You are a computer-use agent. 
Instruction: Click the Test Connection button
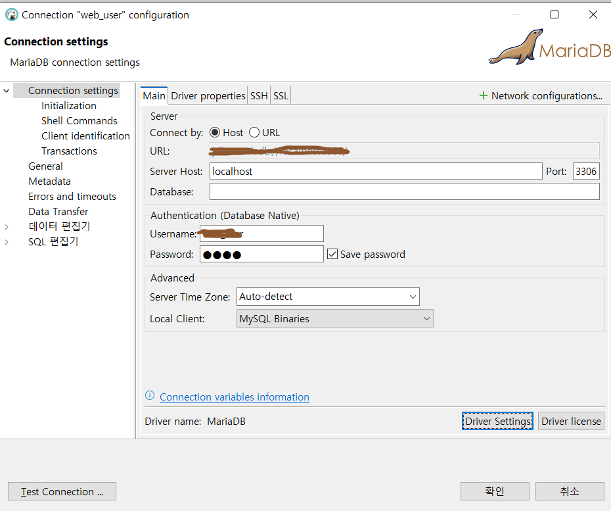62,491
